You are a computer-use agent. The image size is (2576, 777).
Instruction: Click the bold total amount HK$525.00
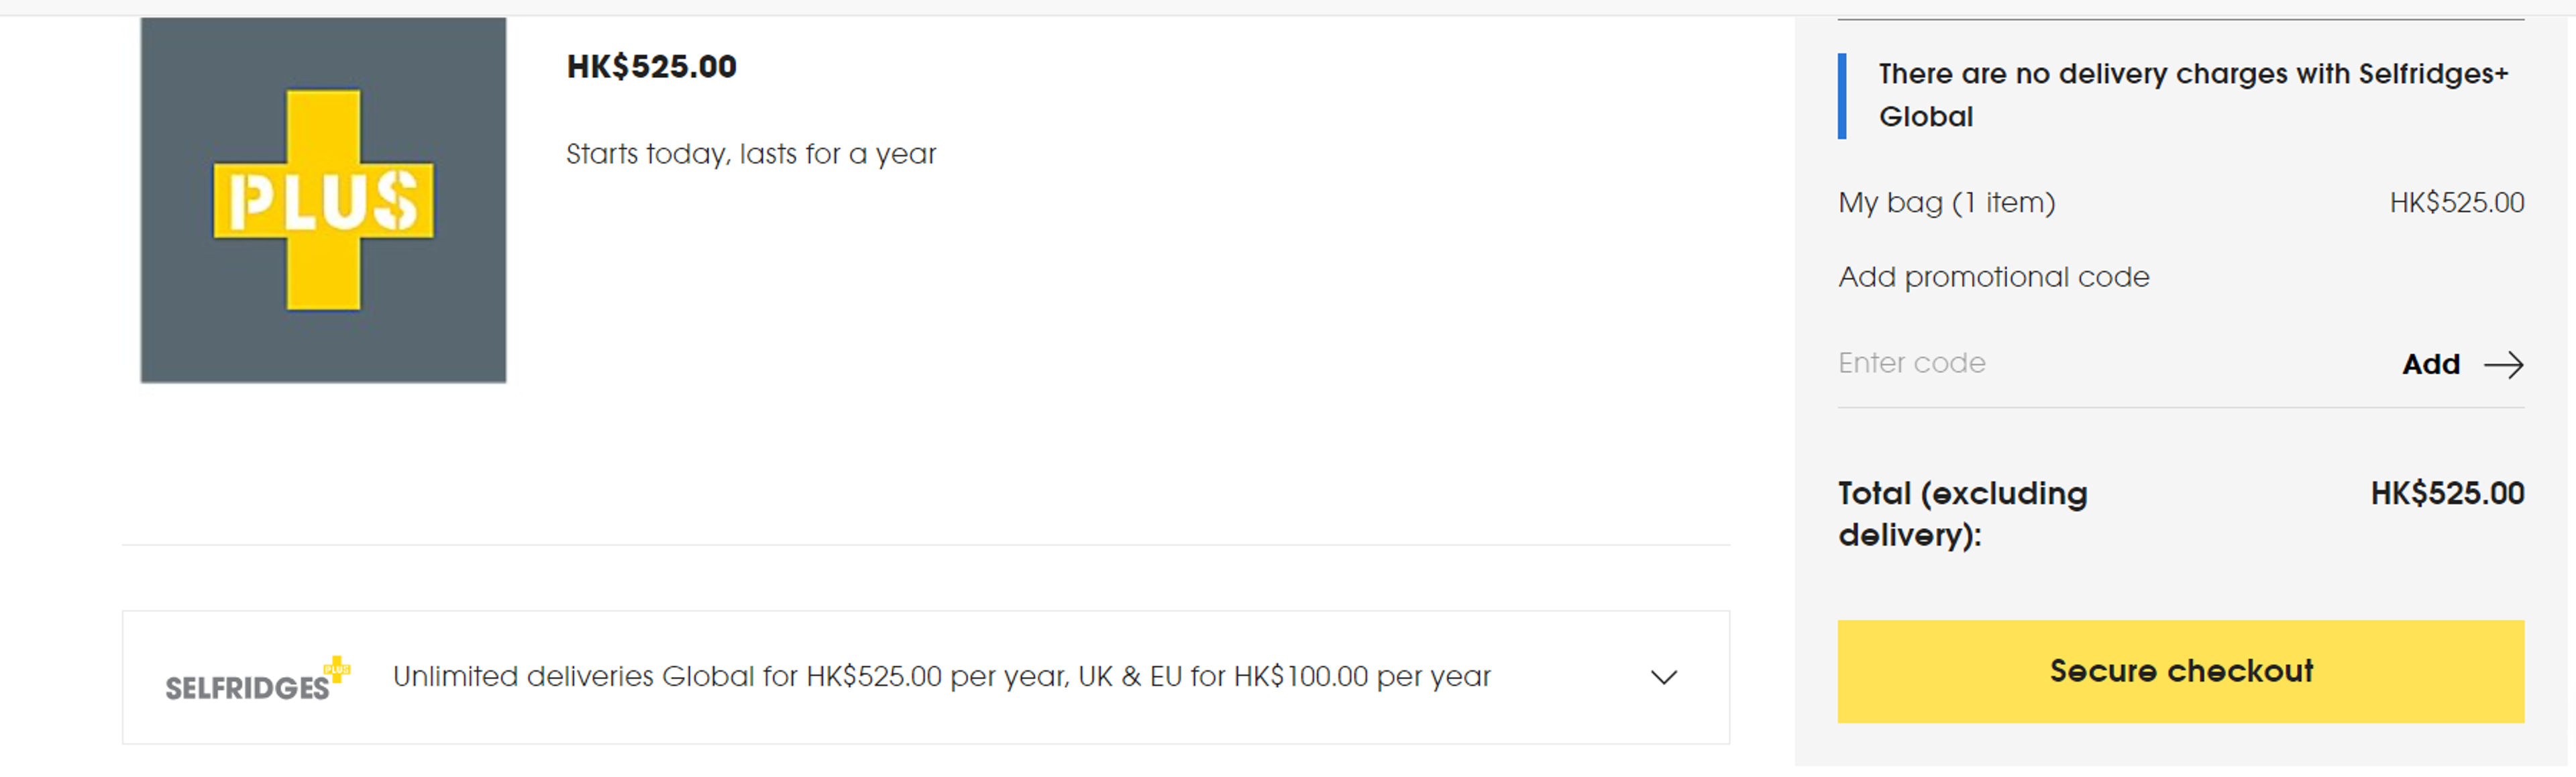pos(2446,493)
